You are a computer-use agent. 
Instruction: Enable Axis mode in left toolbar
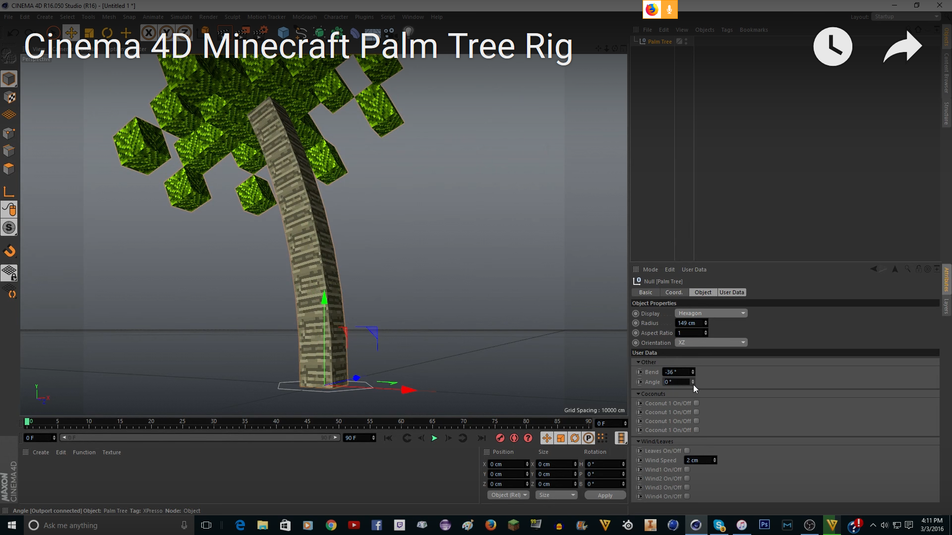(x=9, y=192)
